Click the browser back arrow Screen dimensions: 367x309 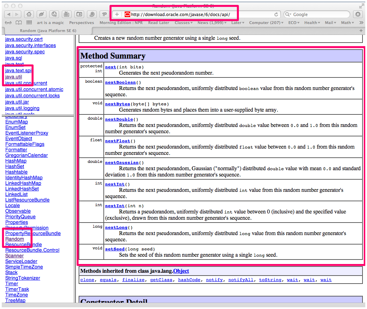(8, 14)
